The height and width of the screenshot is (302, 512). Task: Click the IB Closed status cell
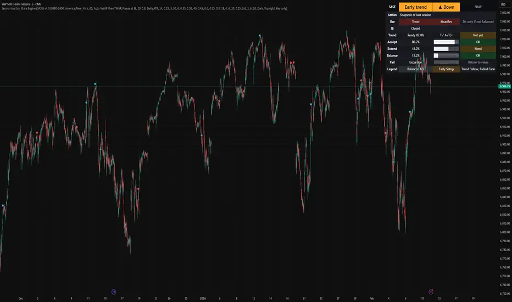[415, 29]
